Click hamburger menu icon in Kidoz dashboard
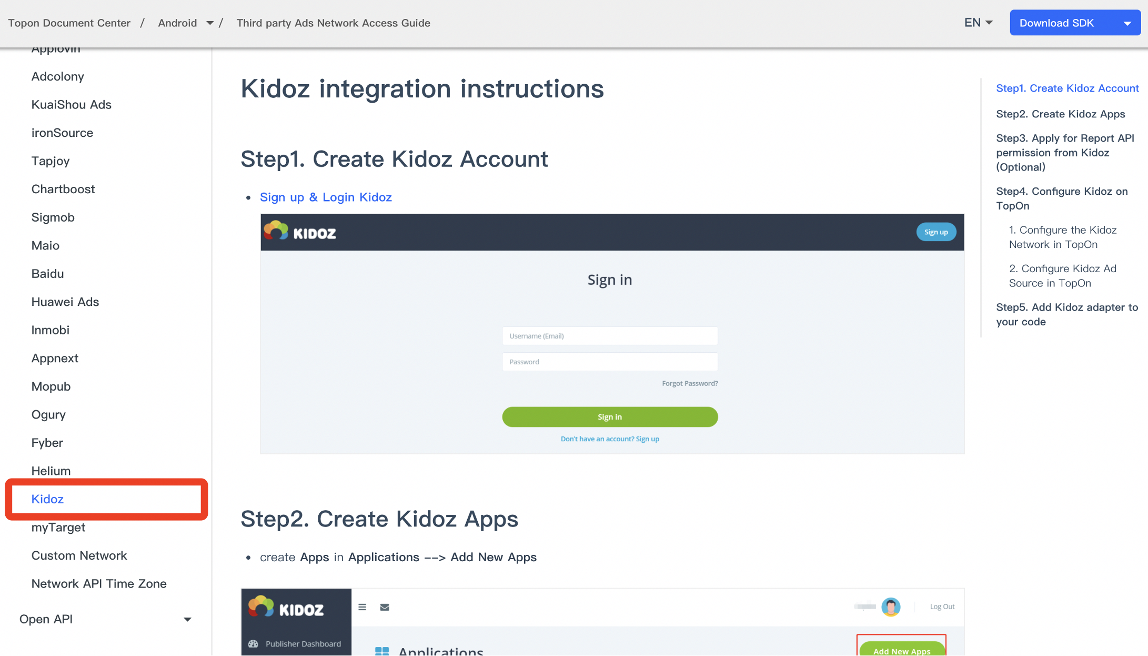This screenshot has height=656, width=1148. 362,607
